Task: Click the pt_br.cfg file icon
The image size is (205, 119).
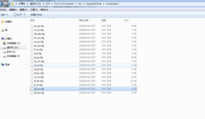Action: [32, 73]
